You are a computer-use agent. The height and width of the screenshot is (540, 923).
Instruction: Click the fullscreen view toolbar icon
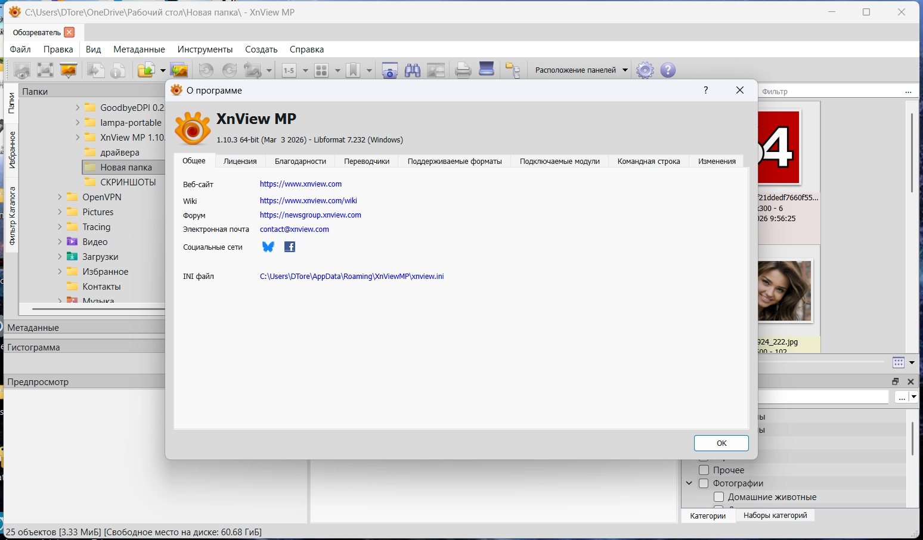click(45, 70)
